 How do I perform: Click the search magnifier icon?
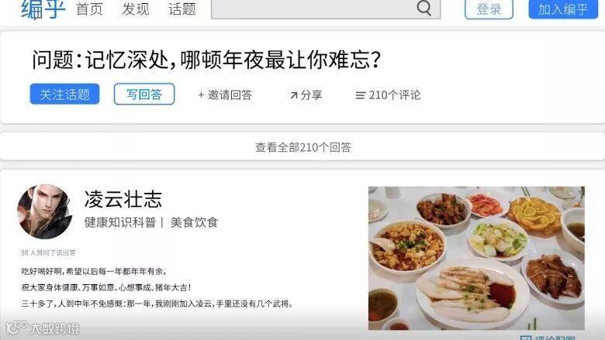423,8
